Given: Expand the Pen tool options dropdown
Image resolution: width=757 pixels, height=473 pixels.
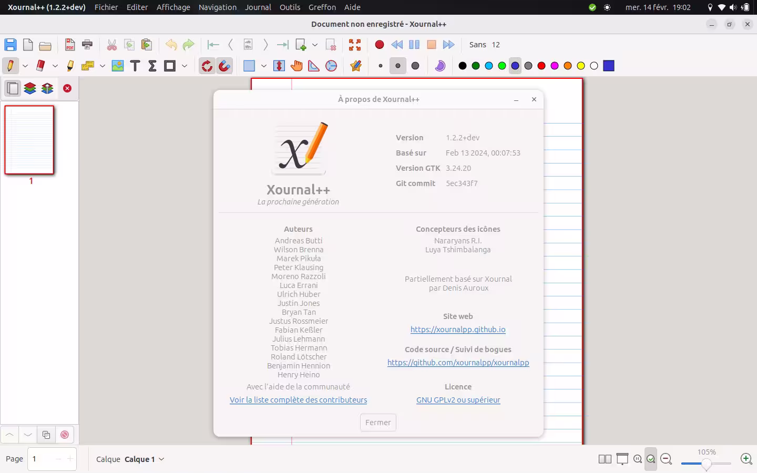Looking at the screenshot, I should coord(25,66).
